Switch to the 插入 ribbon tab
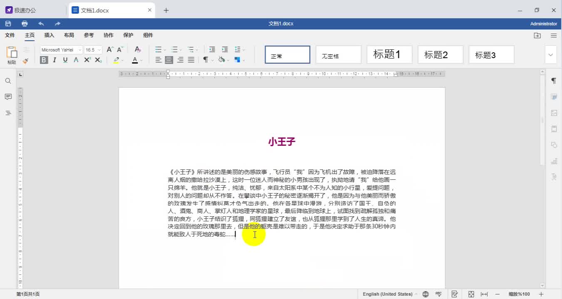 coord(49,35)
